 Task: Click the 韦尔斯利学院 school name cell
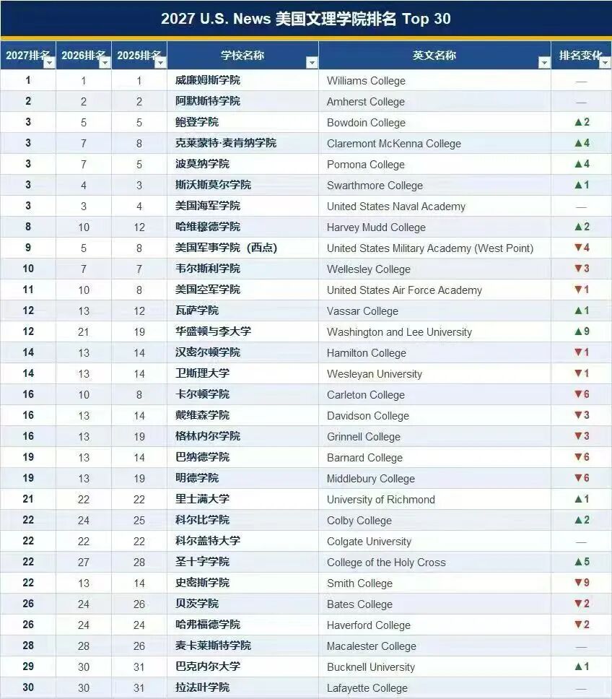coord(242,269)
